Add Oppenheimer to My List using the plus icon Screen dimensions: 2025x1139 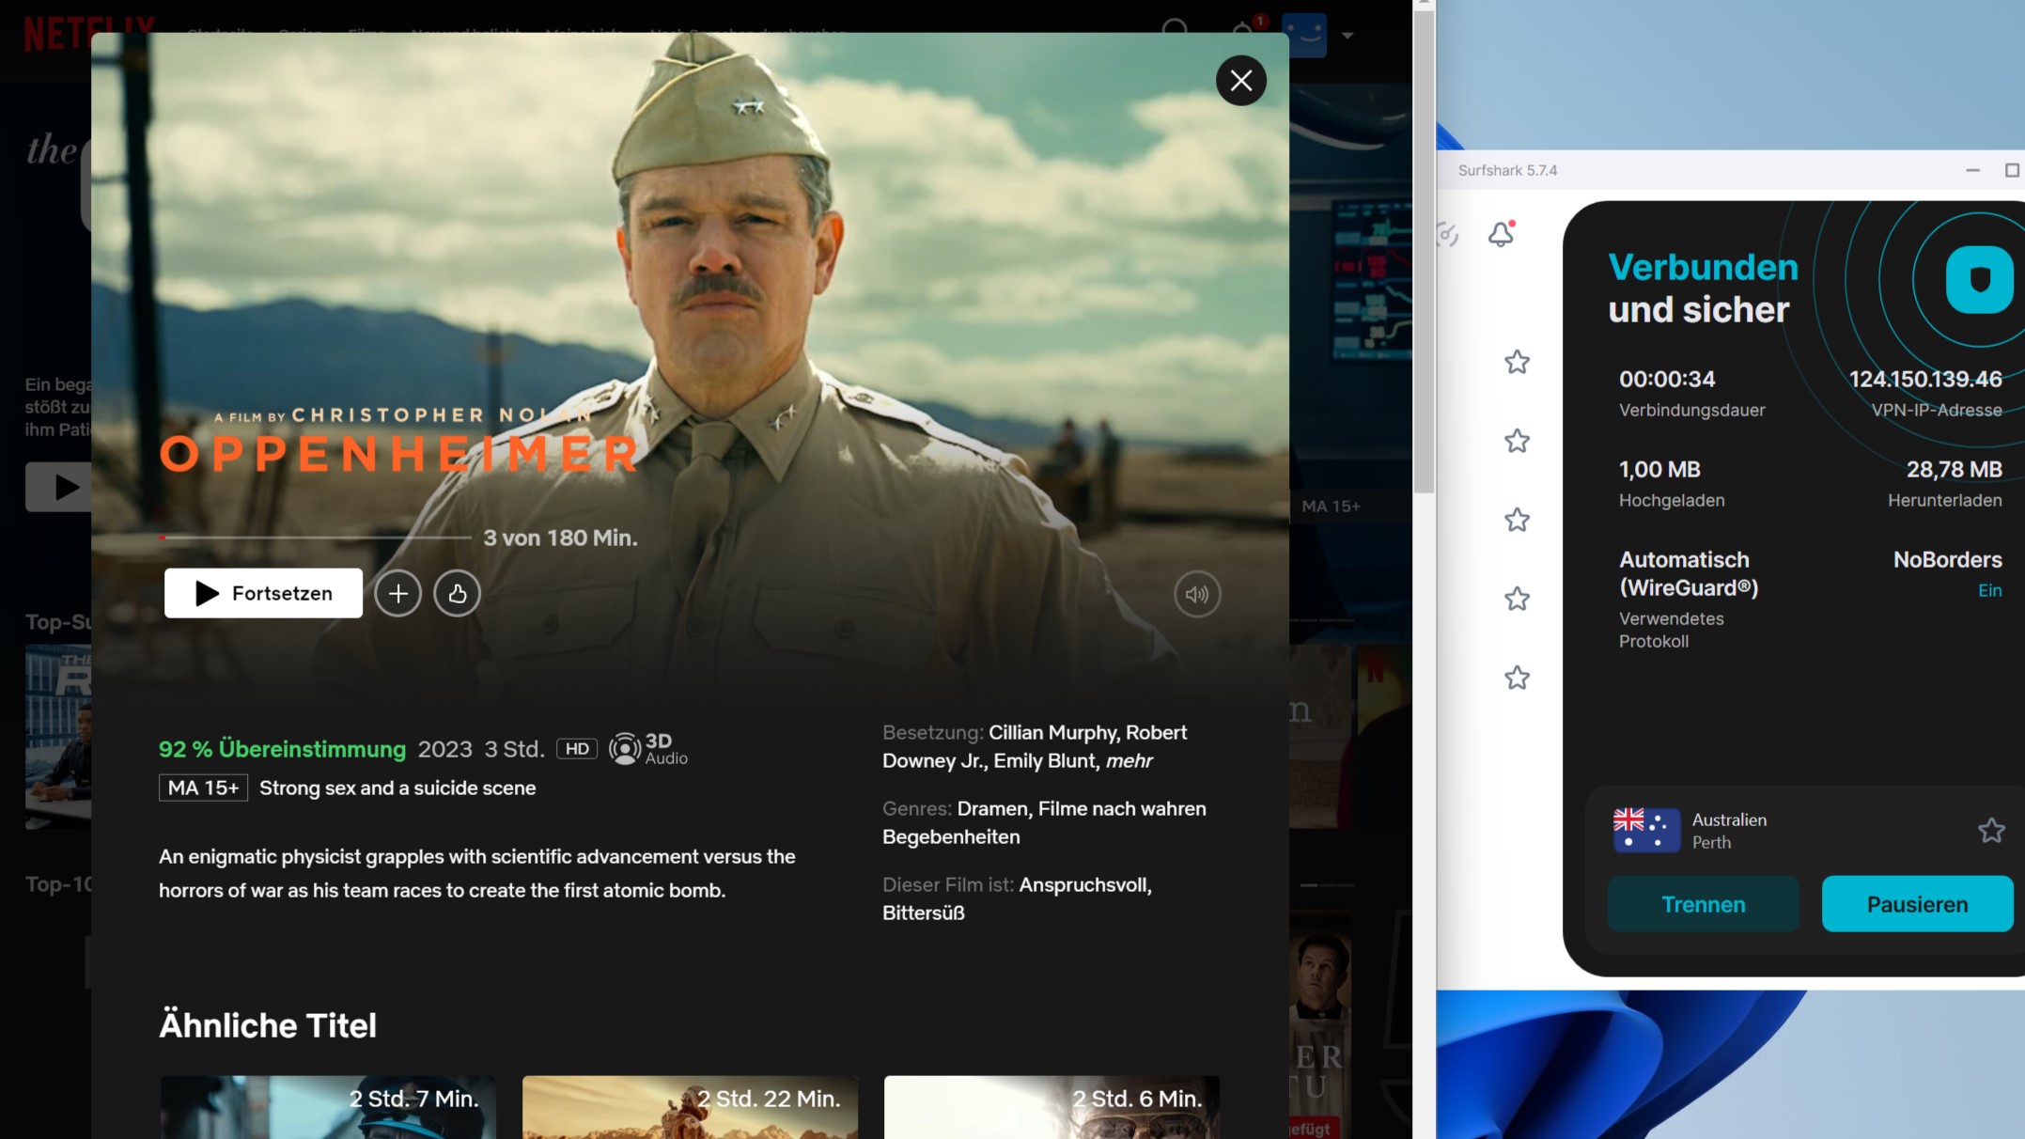click(397, 593)
